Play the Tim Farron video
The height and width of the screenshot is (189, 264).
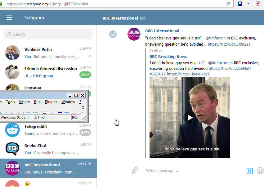click(x=190, y=118)
